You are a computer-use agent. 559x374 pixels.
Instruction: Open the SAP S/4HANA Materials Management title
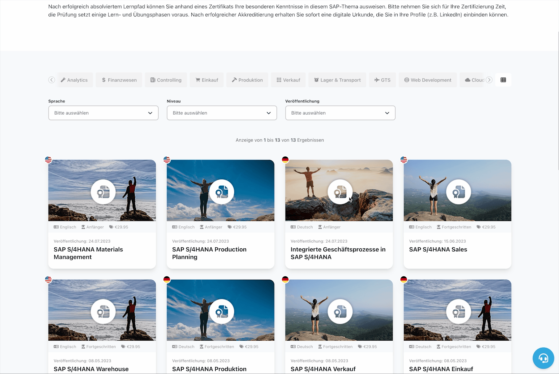pyautogui.click(x=88, y=253)
